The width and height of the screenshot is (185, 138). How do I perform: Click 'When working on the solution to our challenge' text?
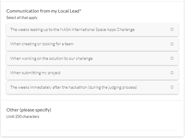[51, 58]
